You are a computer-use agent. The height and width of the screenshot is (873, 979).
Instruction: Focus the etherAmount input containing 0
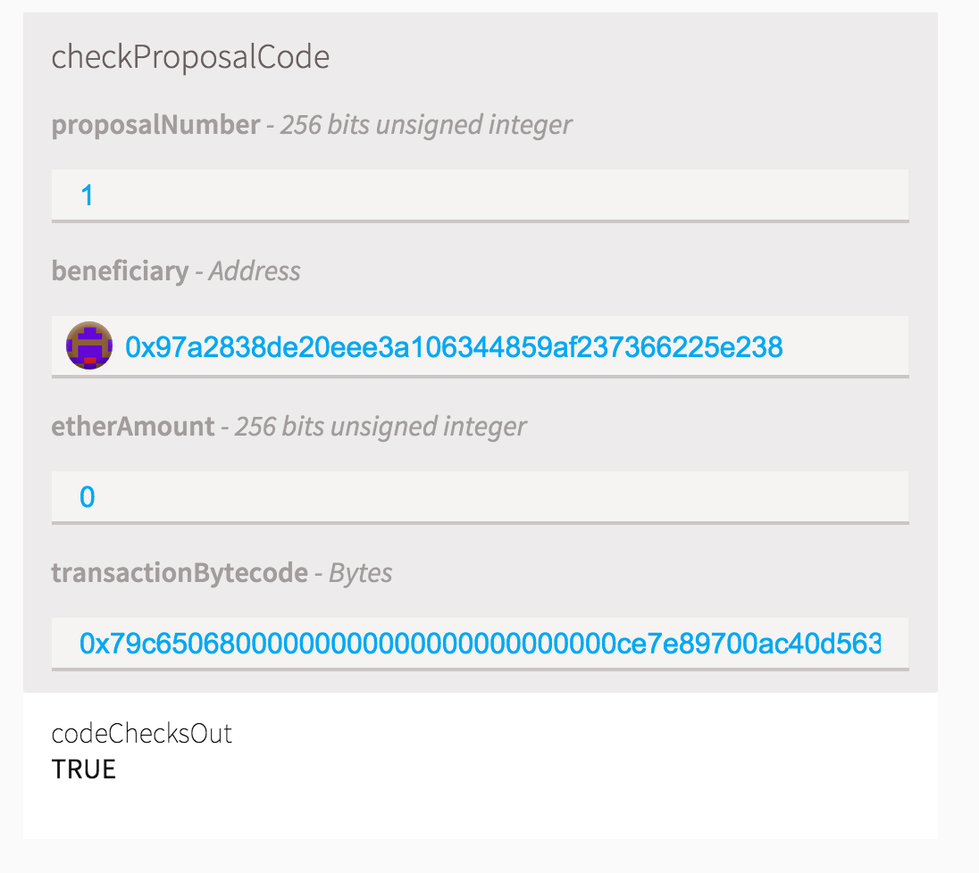pos(480,496)
